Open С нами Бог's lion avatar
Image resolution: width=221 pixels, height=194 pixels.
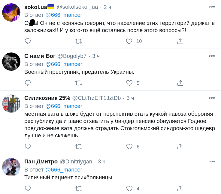(11, 62)
